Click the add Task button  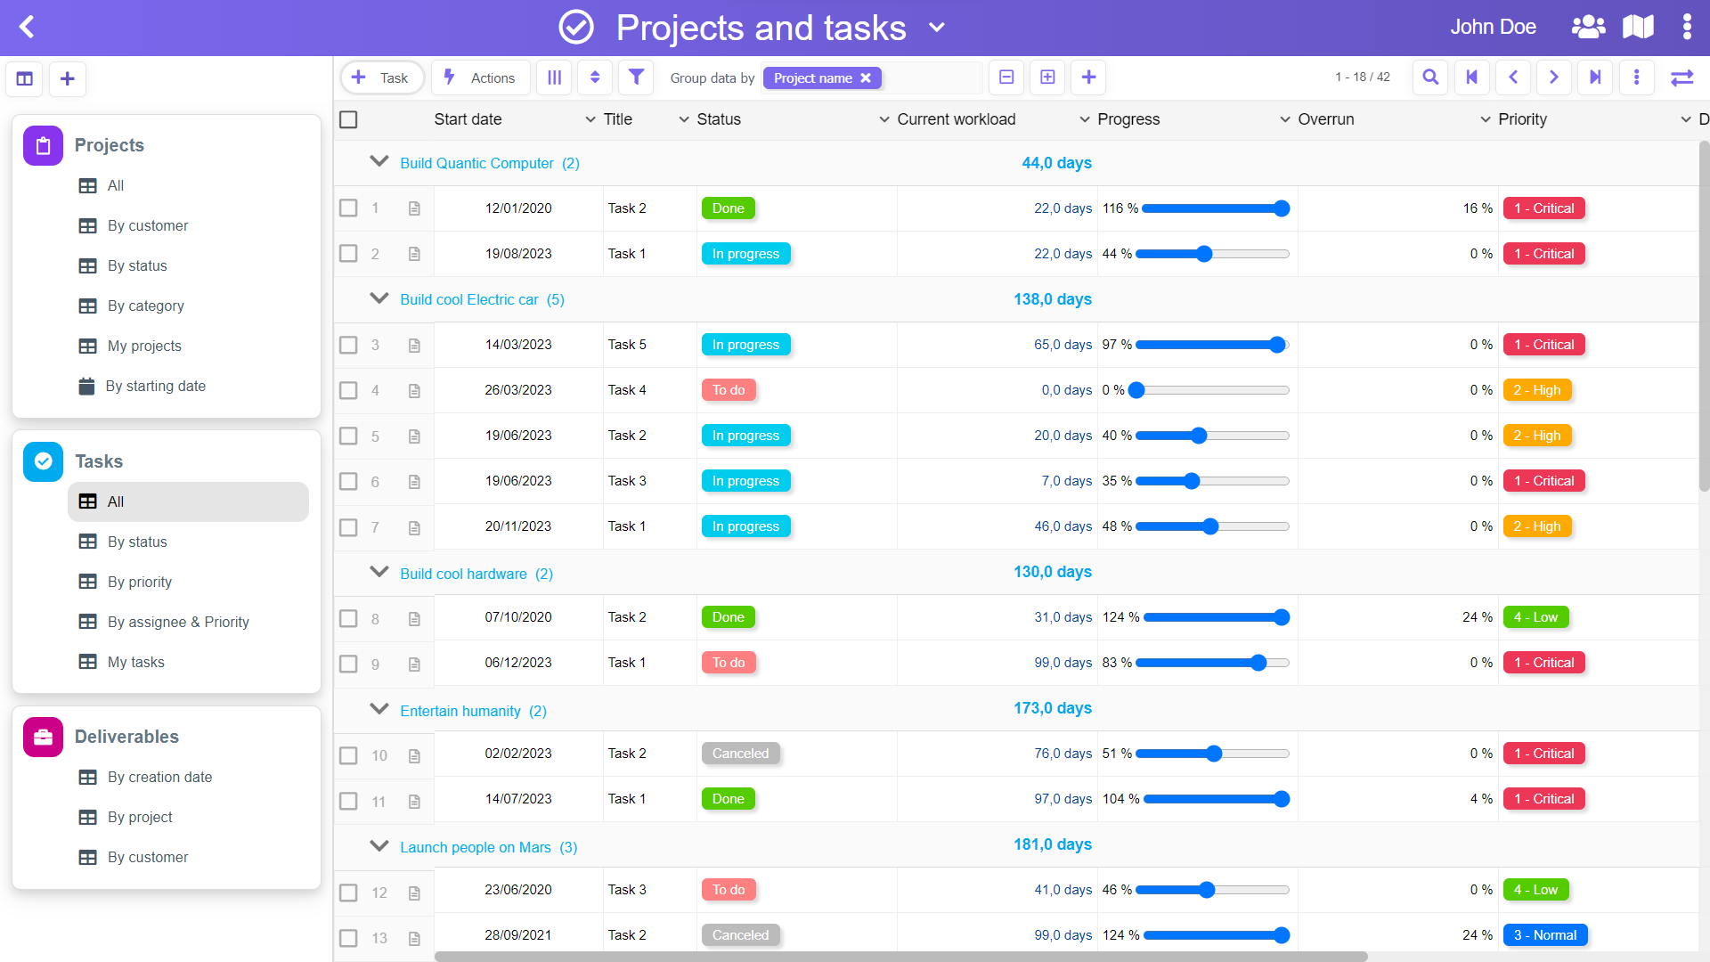381,77
